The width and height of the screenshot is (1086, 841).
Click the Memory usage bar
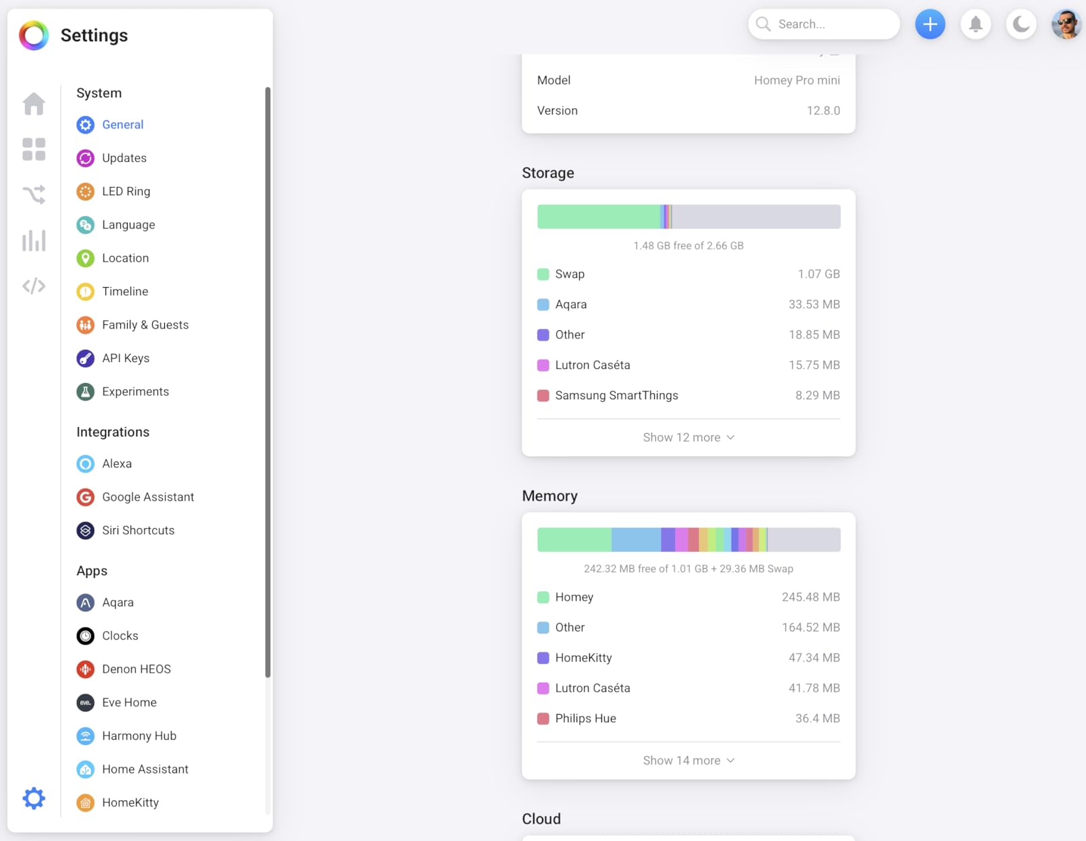(689, 540)
